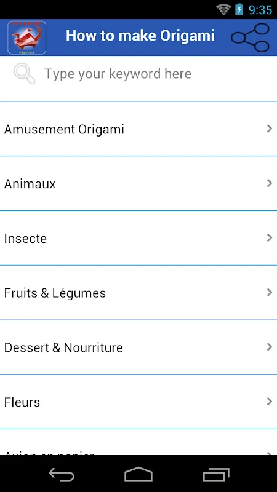The width and height of the screenshot is (277, 492).
Task: Select the Insecte list entry
Action: [x=138, y=238]
